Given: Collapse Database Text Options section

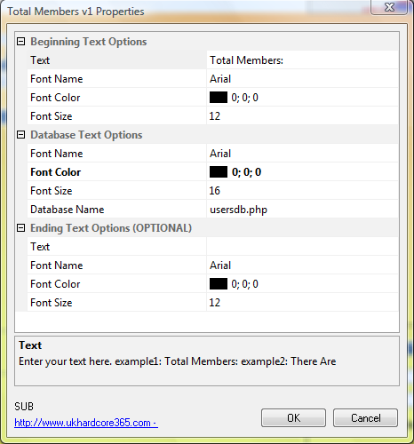Looking at the screenshot, I should click(20, 135).
